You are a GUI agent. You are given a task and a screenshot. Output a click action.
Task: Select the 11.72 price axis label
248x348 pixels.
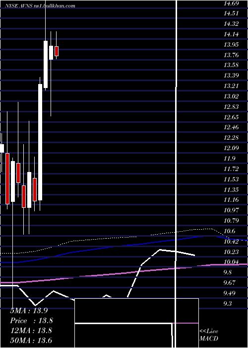[x=231, y=169]
